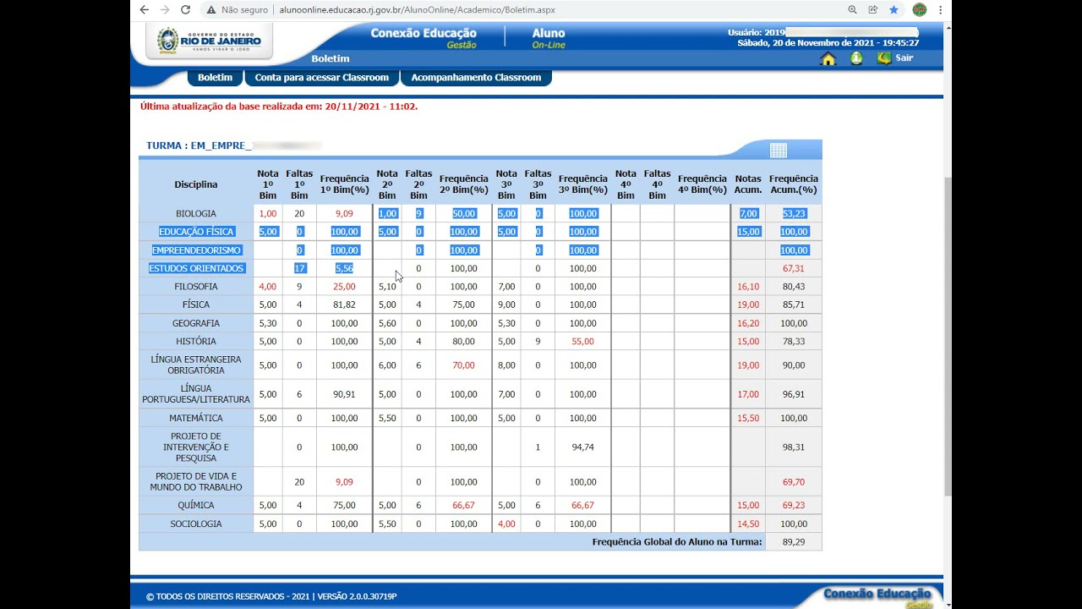1082x609 pixels.
Task: Click LÍNGUA PORTUGUESA/LITERATURA label
Action: click(196, 394)
